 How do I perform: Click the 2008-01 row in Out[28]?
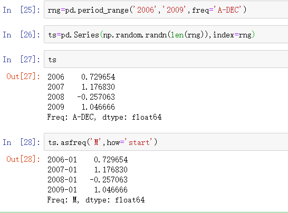[88, 180]
